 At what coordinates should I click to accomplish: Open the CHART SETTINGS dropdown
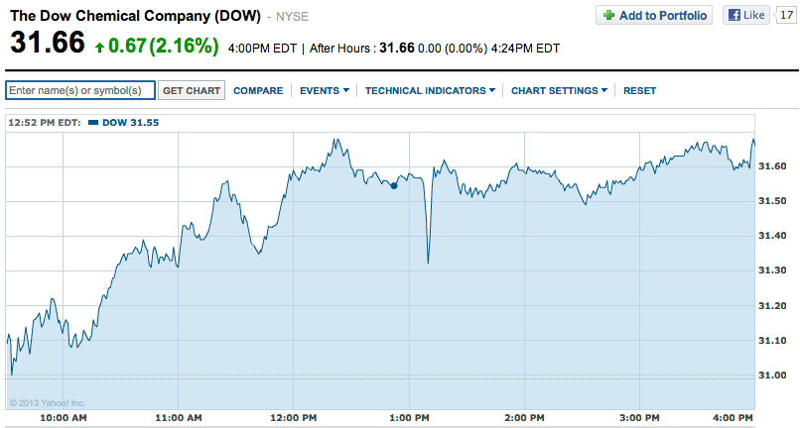click(559, 91)
